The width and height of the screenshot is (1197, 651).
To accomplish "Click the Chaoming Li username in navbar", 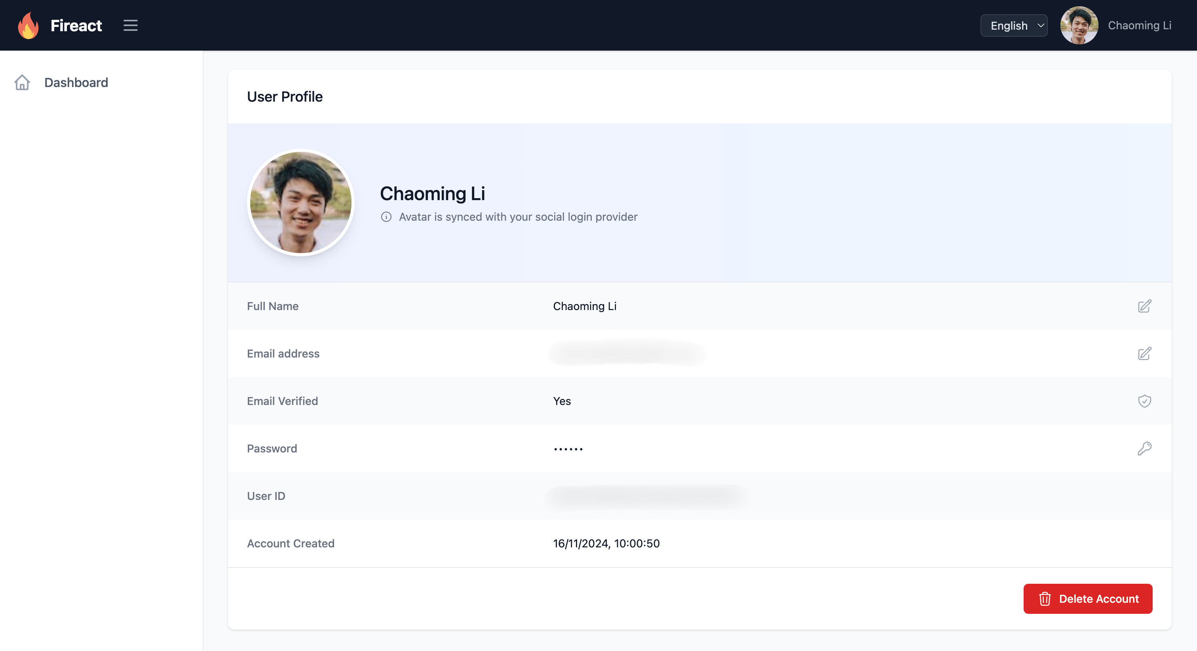I will [1140, 25].
